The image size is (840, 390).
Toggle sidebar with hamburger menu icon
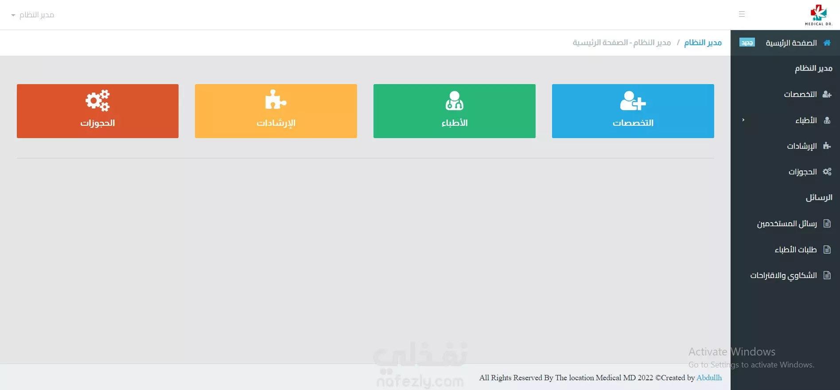pyautogui.click(x=742, y=14)
